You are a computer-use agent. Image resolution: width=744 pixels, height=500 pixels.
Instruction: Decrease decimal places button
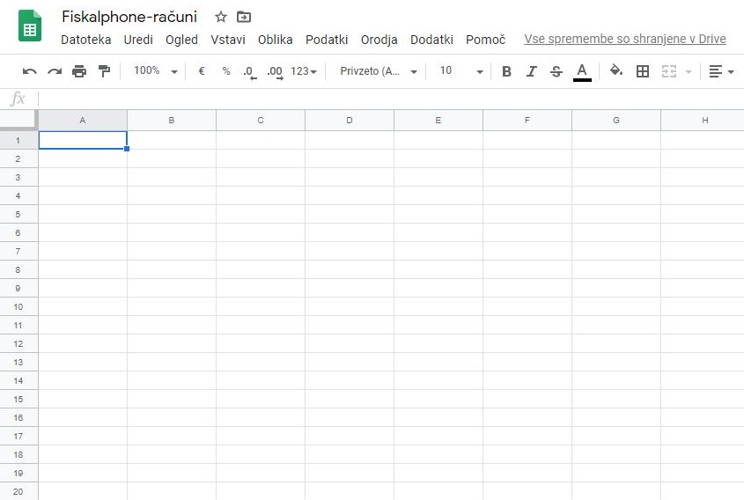pyautogui.click(x=249, y=72)
